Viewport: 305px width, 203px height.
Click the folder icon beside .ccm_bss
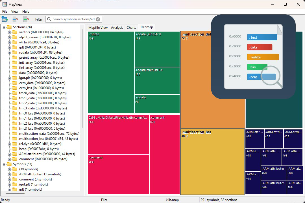click(x=15, y=88)
